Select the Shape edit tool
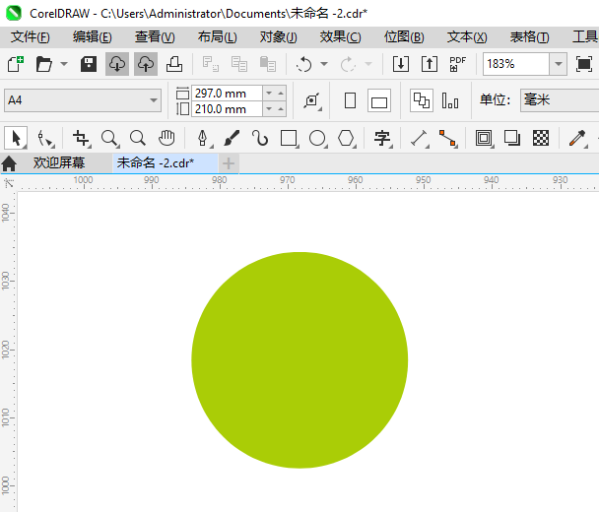599x512 pixels. pyautogui.click(x=46, y=138)
